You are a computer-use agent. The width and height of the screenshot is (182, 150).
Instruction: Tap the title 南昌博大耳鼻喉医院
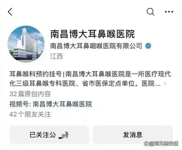coord(93,34)
